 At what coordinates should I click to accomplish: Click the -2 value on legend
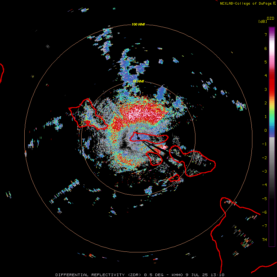pyautogui.click(x=264, y=158)
